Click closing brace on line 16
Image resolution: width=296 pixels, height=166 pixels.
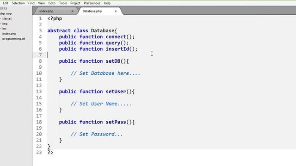[61, 110]
